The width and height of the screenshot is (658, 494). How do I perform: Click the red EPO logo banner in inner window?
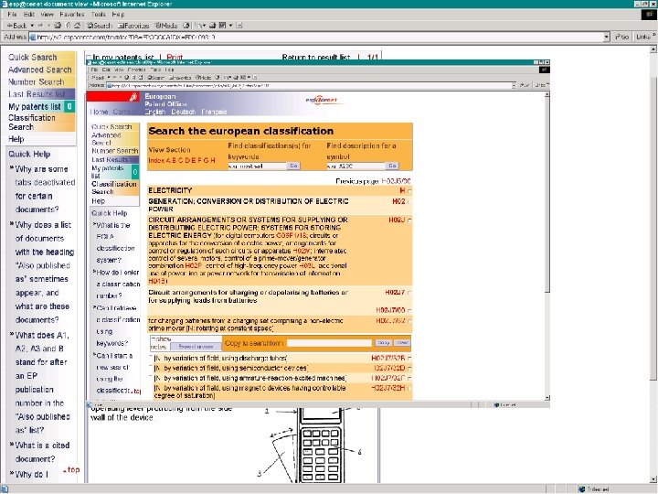tap(113, 97)
